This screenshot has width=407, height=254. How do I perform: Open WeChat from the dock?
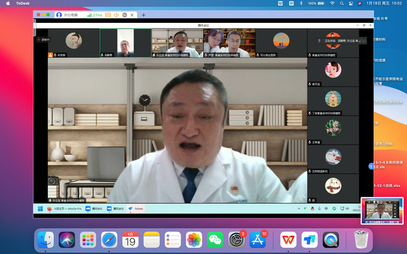[217, 240]
